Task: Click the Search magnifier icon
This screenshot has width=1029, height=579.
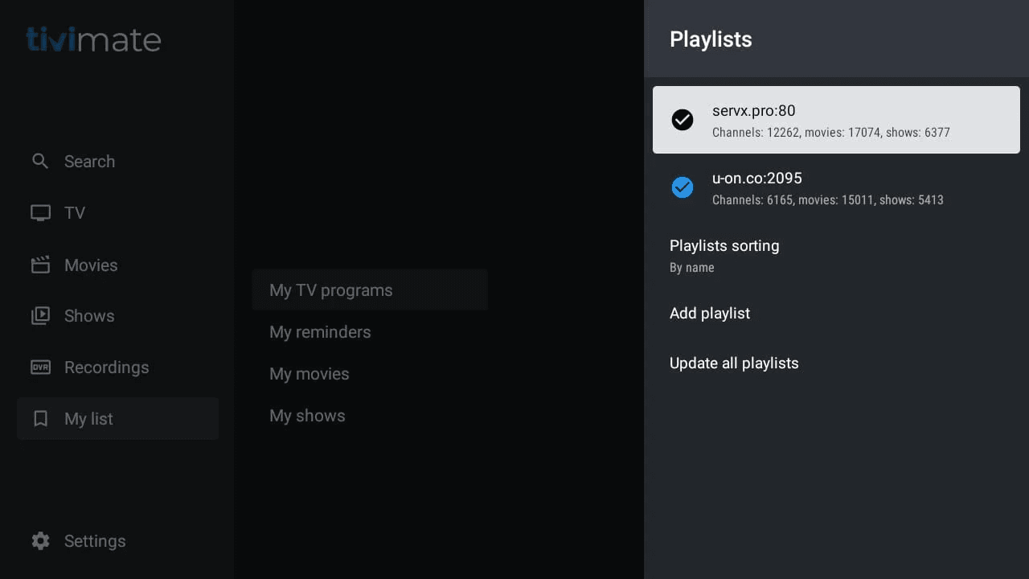Action: coord(40,161)
